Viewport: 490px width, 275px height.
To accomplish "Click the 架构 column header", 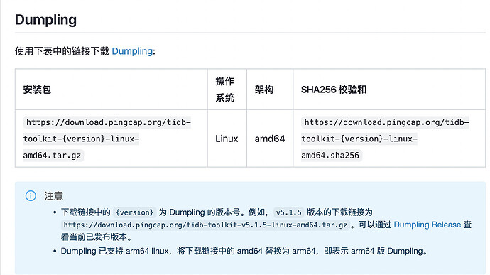I will (264, 90).
